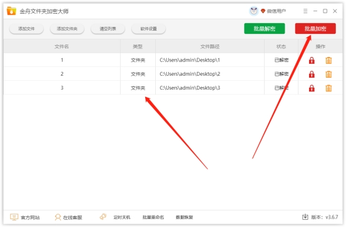Screen dimensions: 346x228
Task: Minimize the window
Action: [x=315, y=11]
